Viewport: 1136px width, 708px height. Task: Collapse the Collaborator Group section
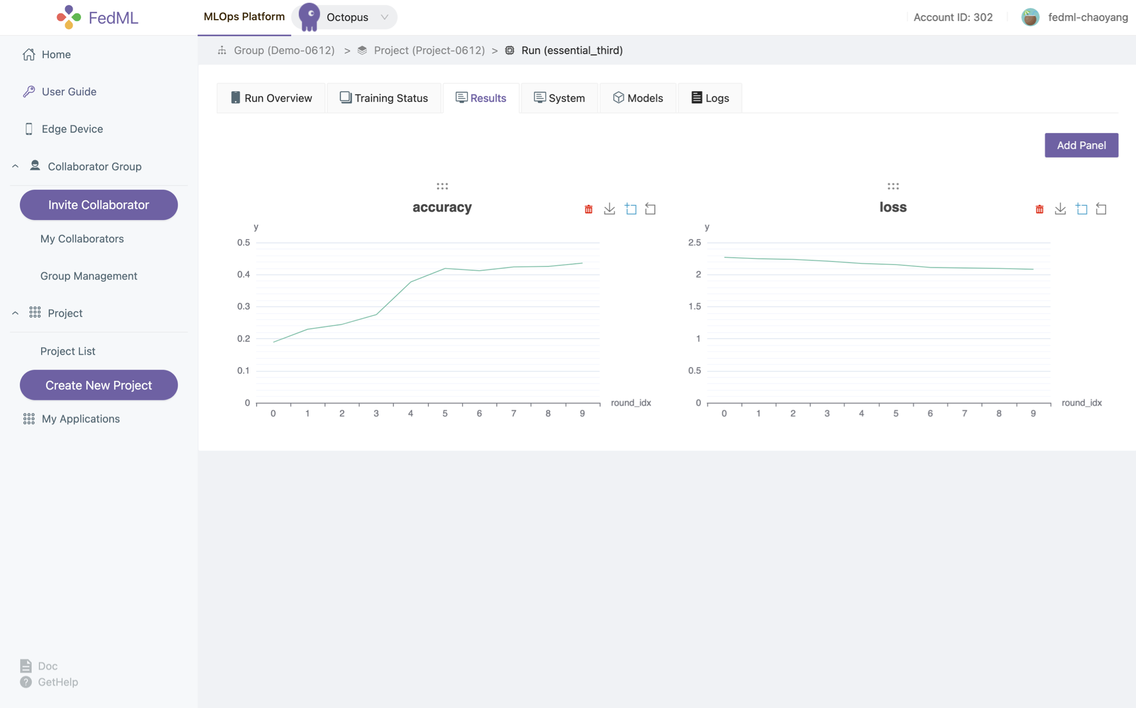click(x=15, y=166)
